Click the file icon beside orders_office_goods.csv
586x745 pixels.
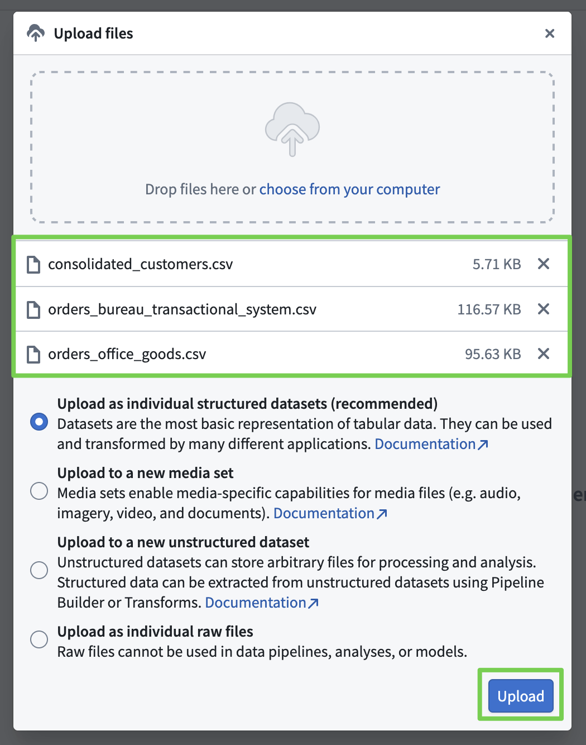pyautogui.click(x=33, y=354)
